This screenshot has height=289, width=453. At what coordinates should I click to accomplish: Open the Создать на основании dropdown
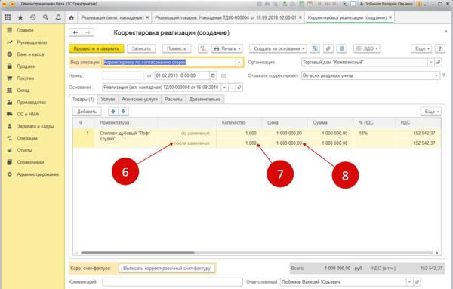coord(278,48)
